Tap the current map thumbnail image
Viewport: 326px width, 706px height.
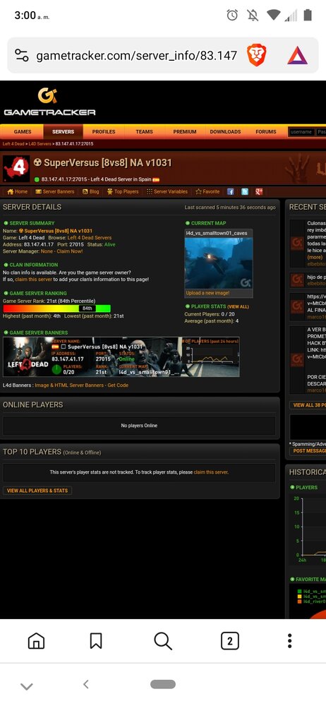218,263
